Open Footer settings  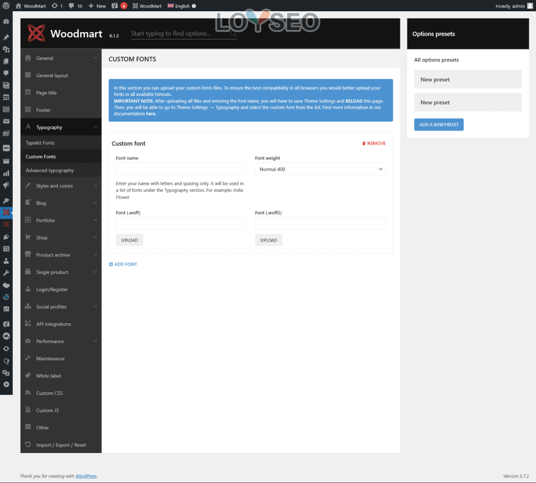coord(61,110)
